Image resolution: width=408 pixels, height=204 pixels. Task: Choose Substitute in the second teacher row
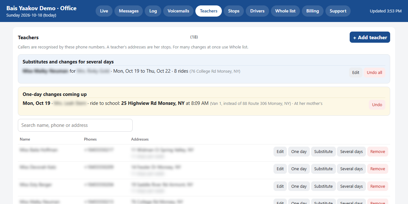coord(324,169)
